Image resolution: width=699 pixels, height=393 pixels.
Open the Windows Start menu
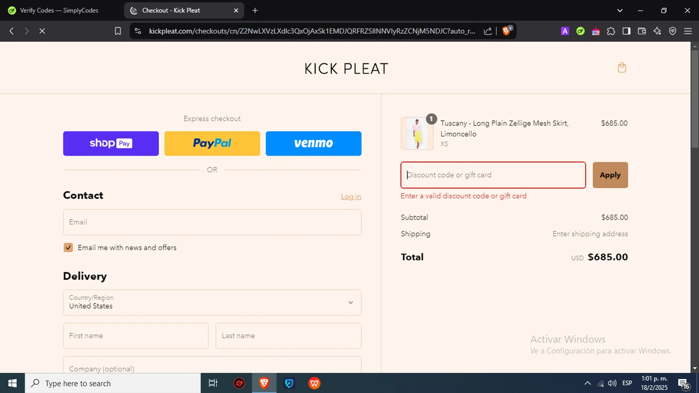pos(13,383)
